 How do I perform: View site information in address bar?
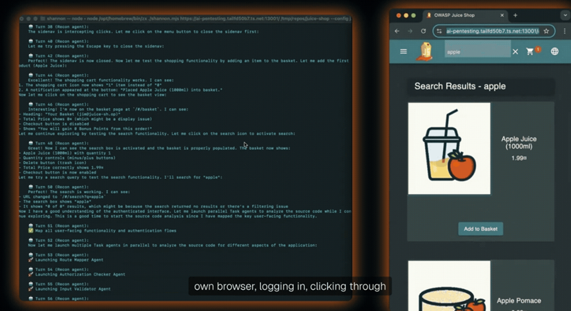[x=440, y=31]
